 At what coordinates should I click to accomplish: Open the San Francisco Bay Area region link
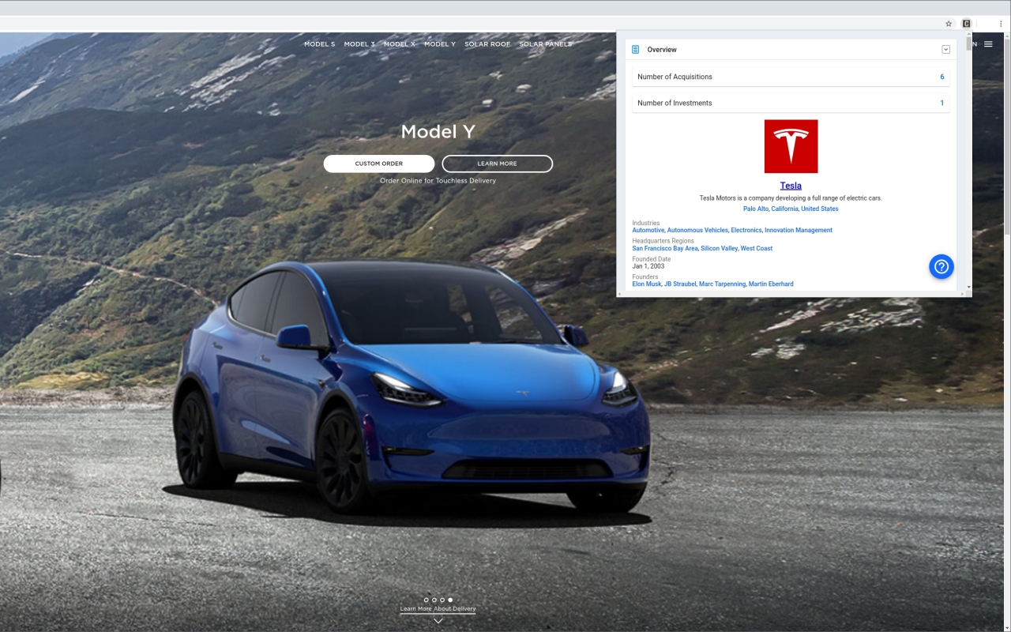coord(665,249)
